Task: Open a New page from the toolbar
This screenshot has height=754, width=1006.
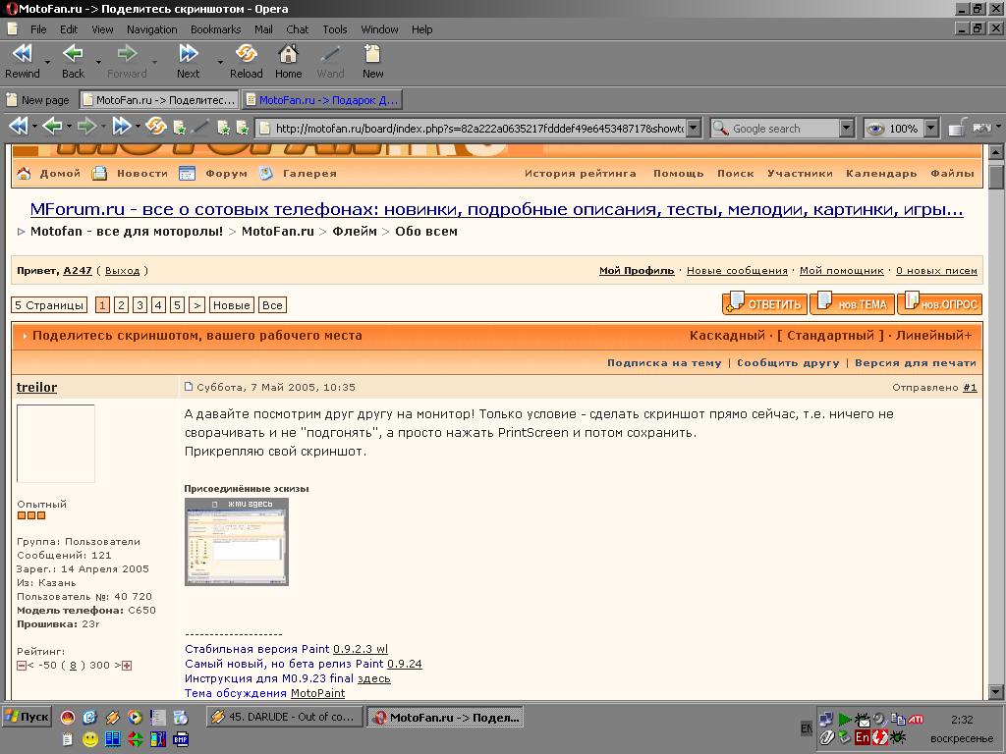Action: pos(372,61)
